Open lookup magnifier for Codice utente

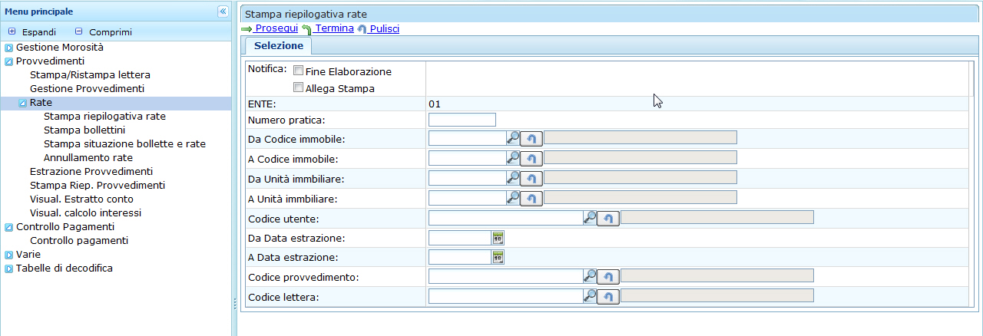pos(590,217)
